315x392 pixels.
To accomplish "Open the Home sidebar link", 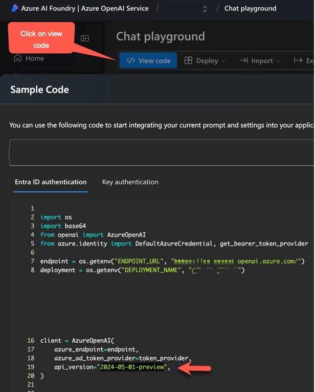I will (29, 58).
